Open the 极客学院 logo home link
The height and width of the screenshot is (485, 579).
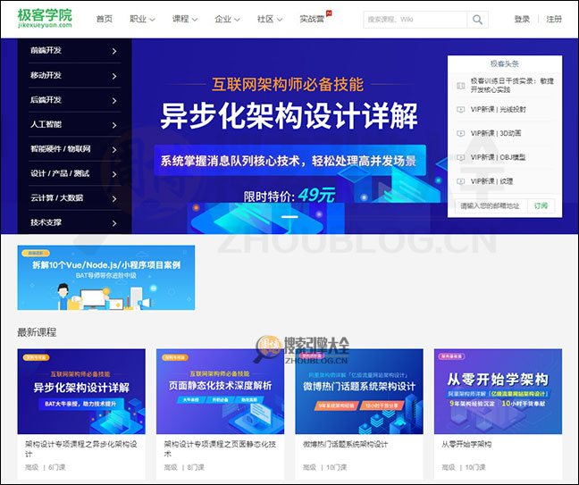[45, 18]
